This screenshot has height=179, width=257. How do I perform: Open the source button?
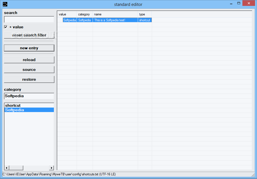point(29,70)
